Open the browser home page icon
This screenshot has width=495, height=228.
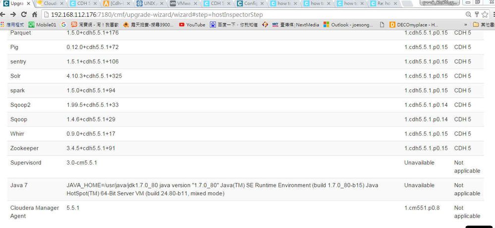(34, 14)
